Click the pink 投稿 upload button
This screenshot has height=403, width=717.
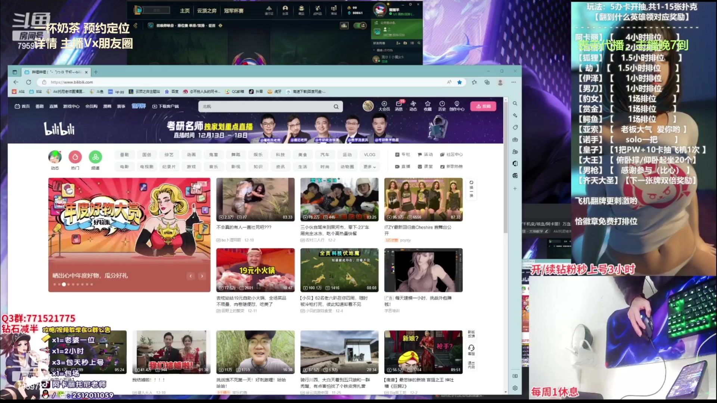pos(483,106)
